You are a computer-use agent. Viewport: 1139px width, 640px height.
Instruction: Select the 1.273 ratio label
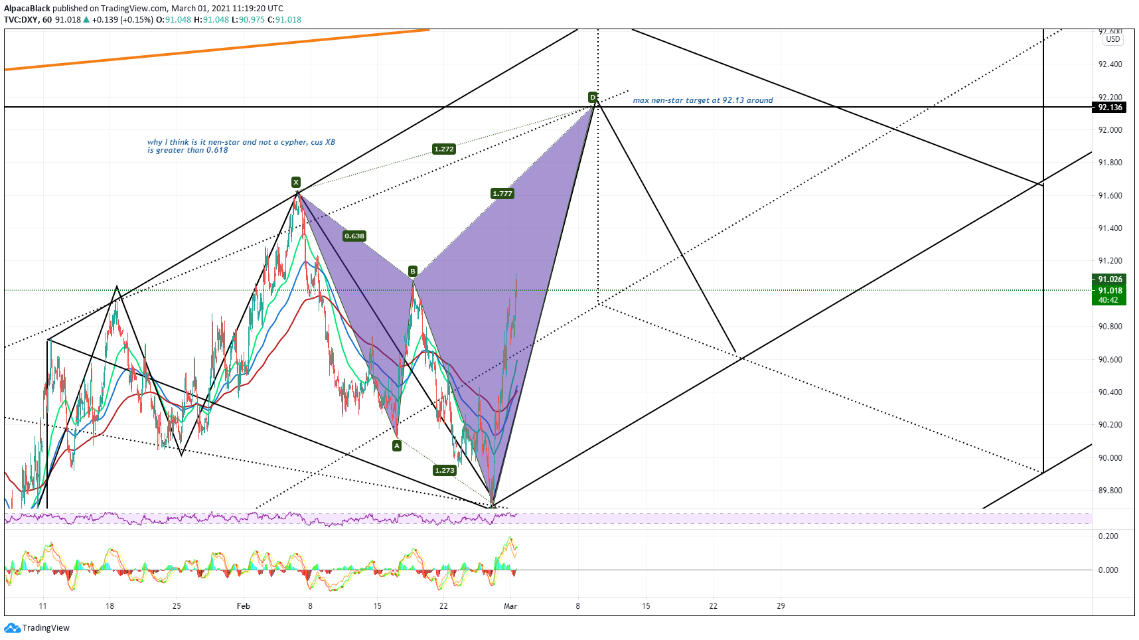tap(445, 470)
